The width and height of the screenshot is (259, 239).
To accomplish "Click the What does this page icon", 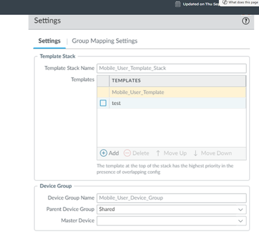I will pyautogui.click(x=225, y=3).
